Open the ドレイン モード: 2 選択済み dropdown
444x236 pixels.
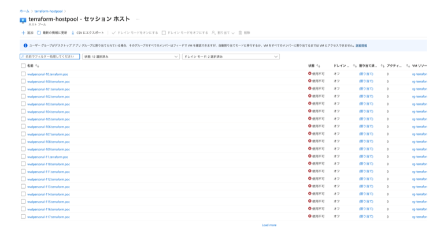pos(231,57)
